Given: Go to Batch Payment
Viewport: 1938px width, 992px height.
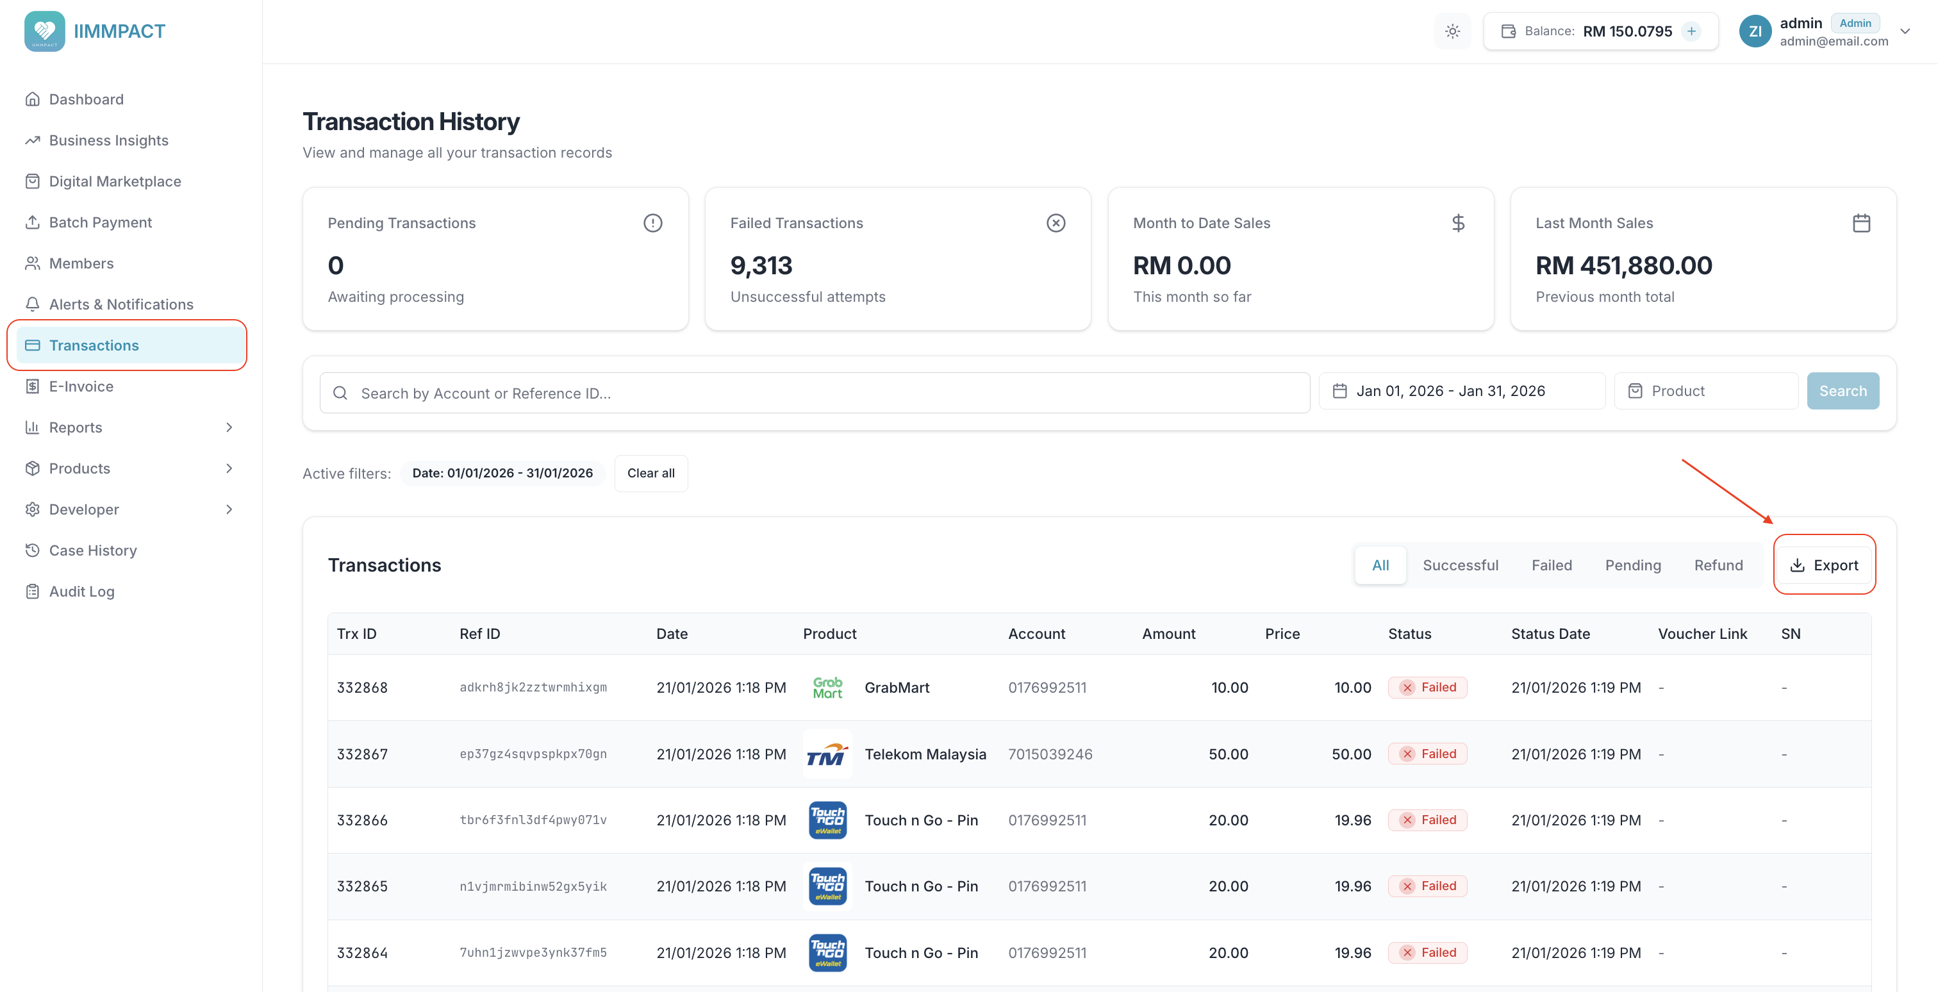Looking at the screenshot, I should point(101,222).
